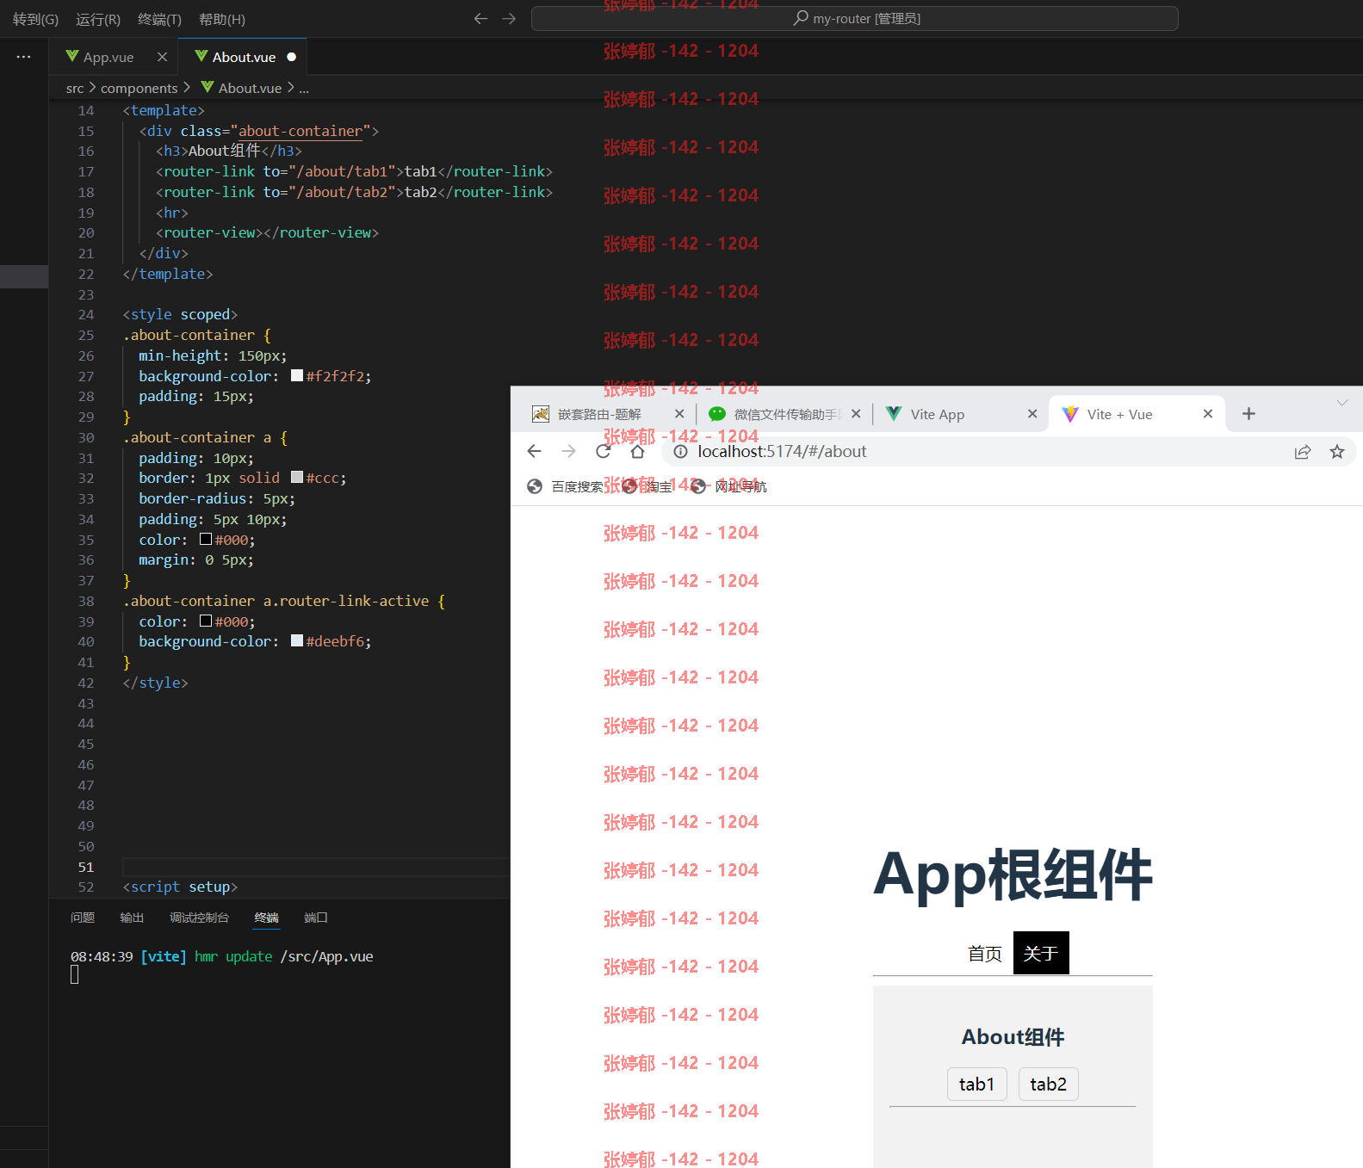Bookmark this page with the star
1363x1168 pixels.
coord(1336,451)
